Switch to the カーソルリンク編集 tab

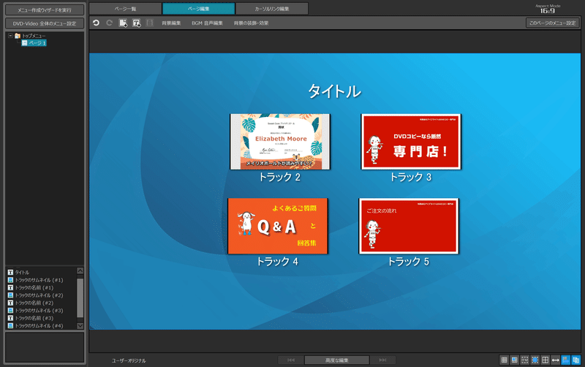click(x=272, y=9)
